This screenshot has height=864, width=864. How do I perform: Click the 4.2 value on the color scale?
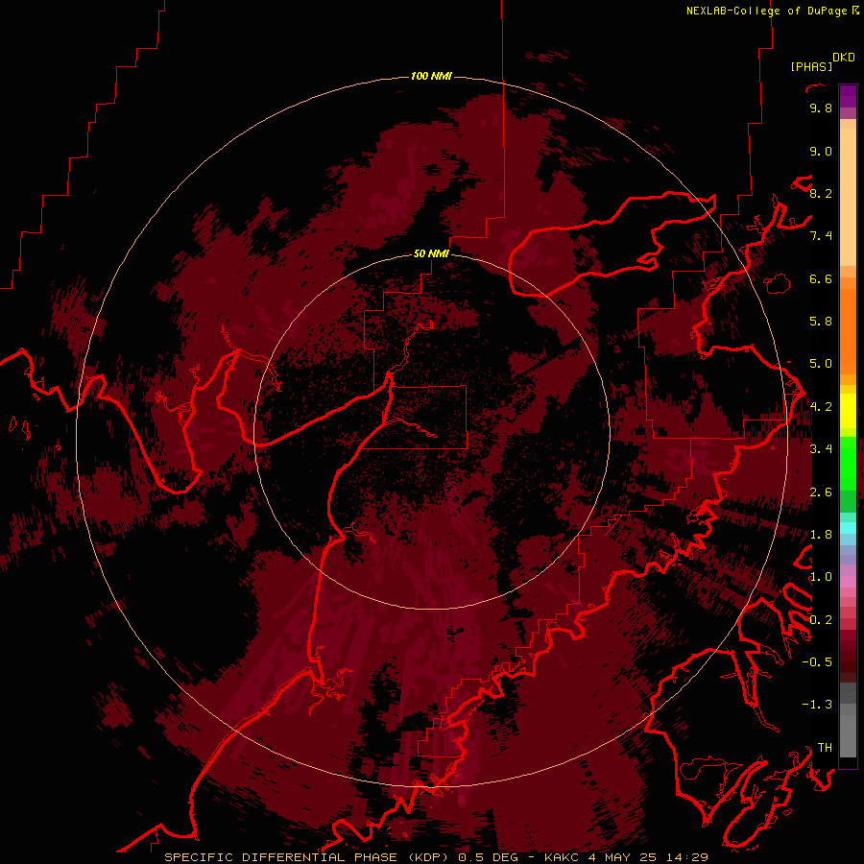pyautogui.click(x=821, y=407)
